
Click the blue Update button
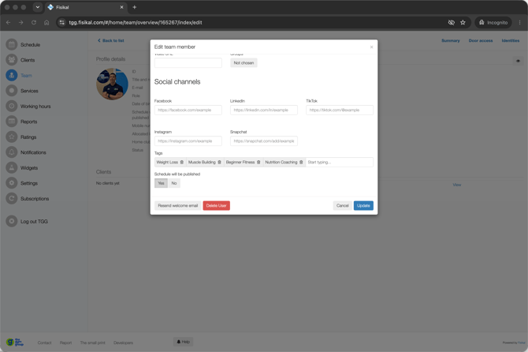(363, 206)
